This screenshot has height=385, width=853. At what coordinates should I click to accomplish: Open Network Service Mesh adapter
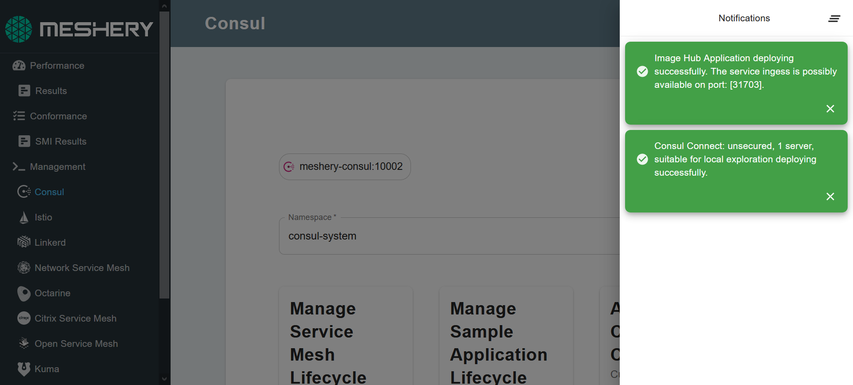82,268
